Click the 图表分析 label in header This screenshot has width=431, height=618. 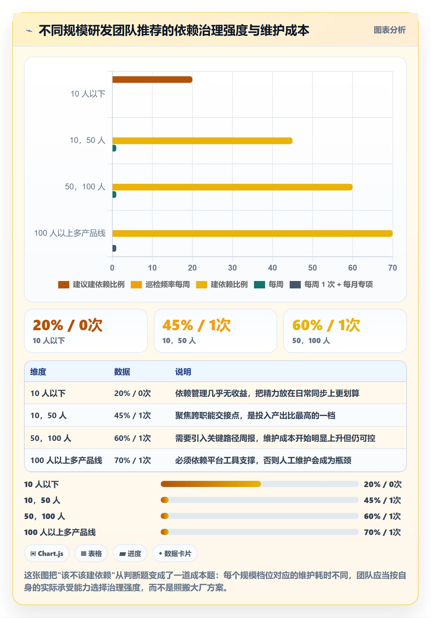pos(389,30)
